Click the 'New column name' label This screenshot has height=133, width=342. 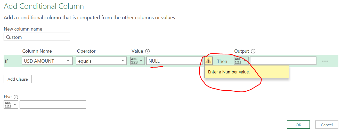(23, 29)
